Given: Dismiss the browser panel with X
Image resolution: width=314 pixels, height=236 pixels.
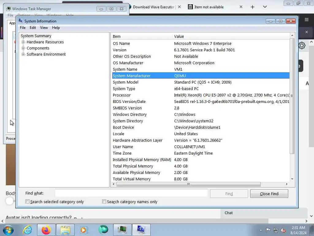Looking at the screenshot, I should tap(307, 32).
